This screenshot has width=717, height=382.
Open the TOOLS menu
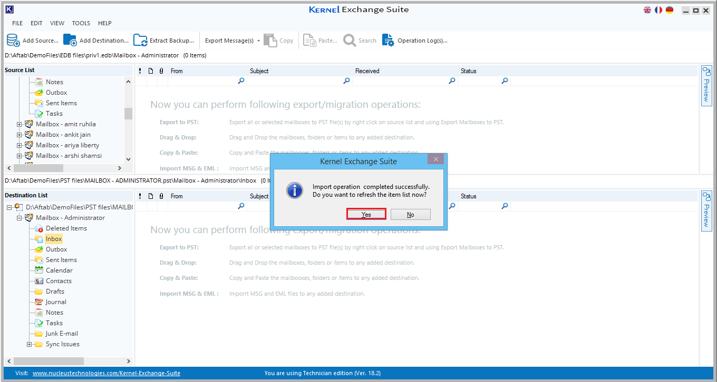pos(81,23)
